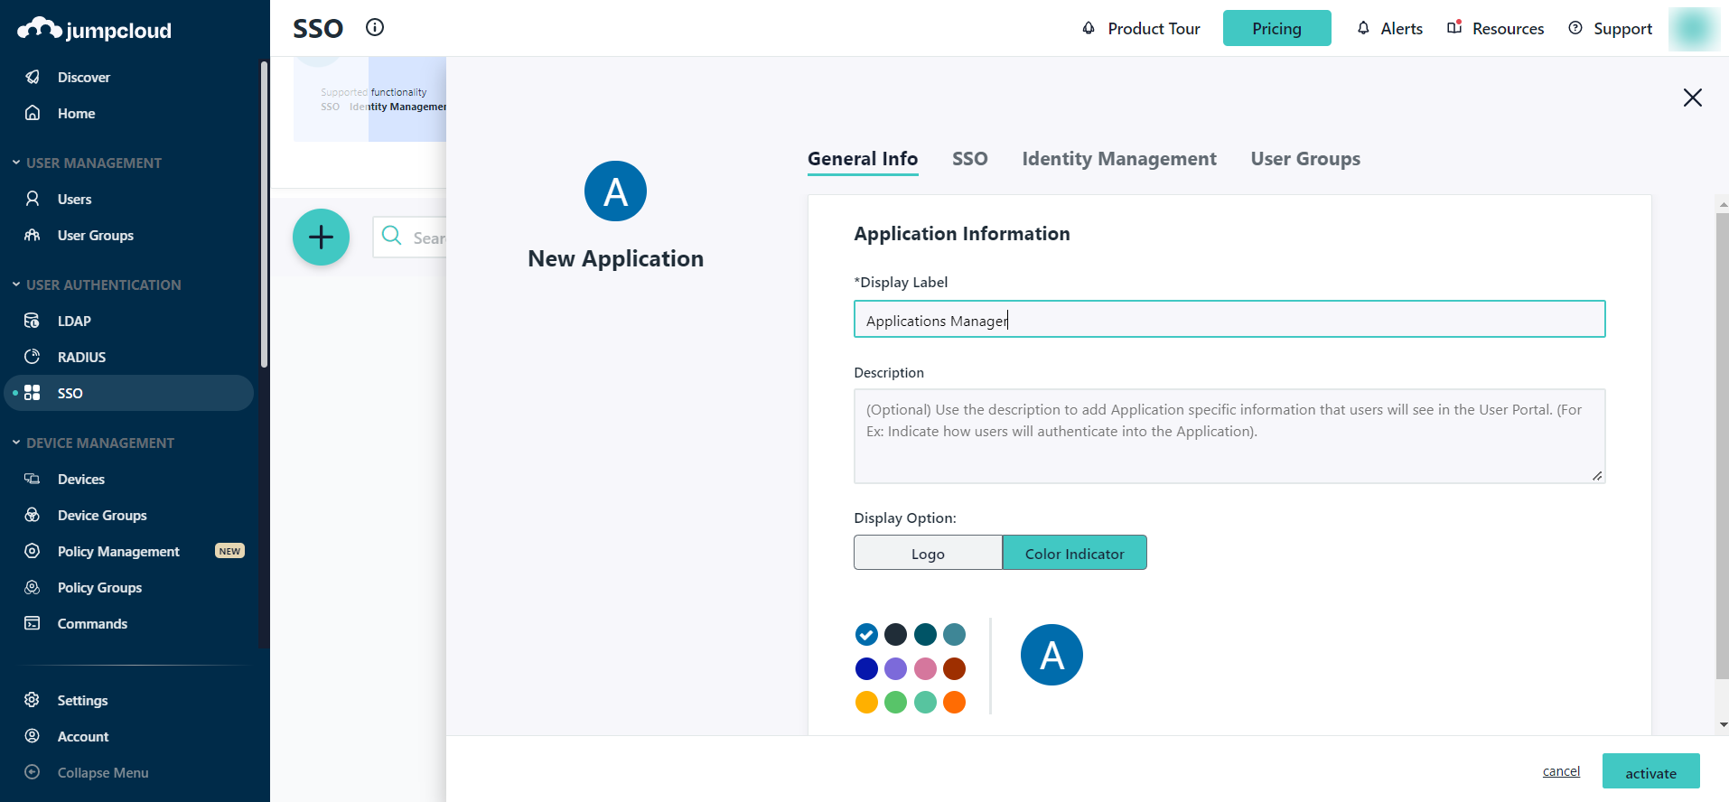This screenshot has height=802, width=1729.
Task: Click the Alerts bell icon
Action: click(1363, 28)
